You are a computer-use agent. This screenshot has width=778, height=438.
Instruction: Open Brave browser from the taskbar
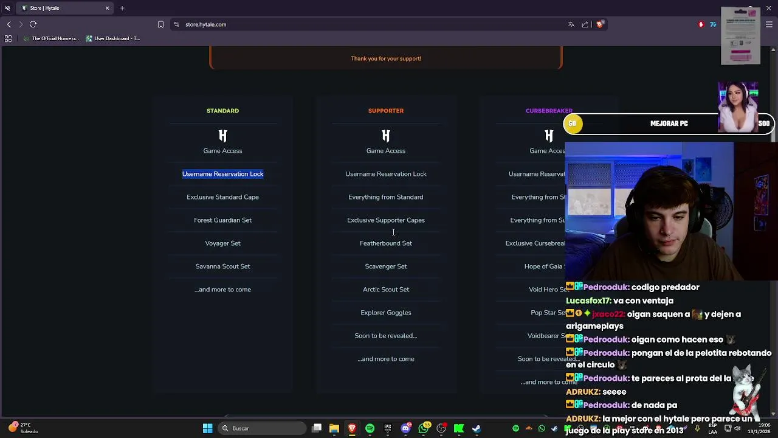(352, 428)
